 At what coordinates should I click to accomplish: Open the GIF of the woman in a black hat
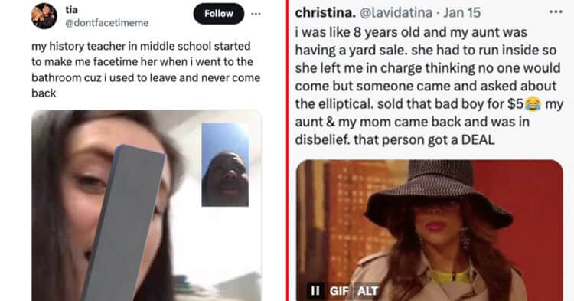point(429,231)
